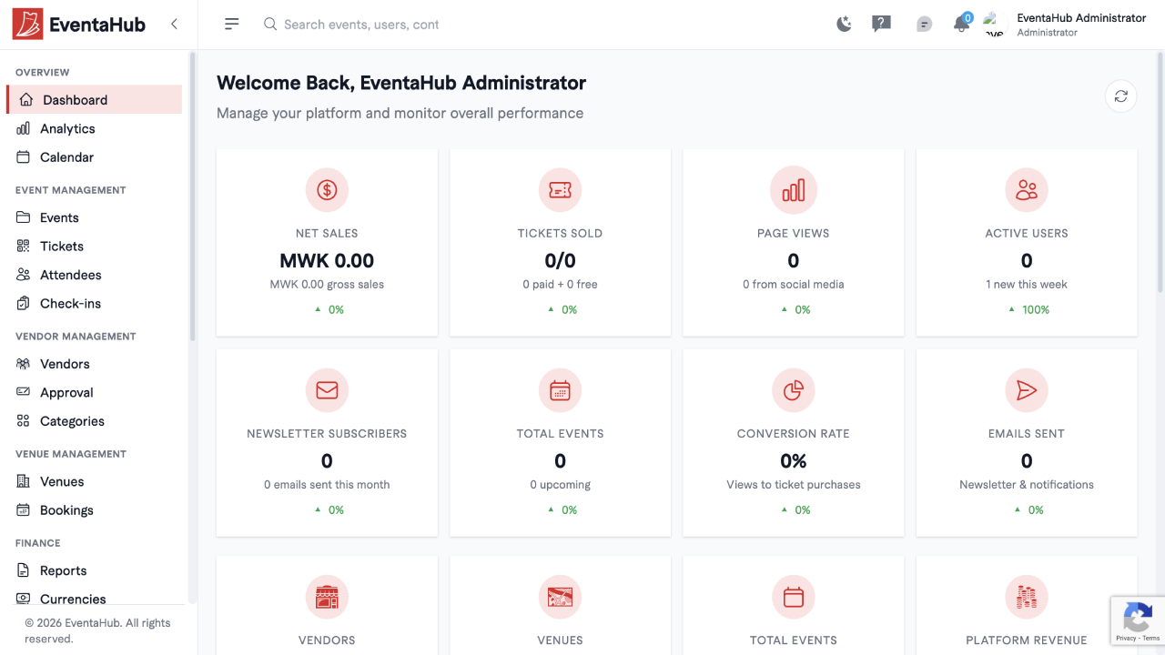The image size is (1165, 655).
Task: Click the Venues card icon
Action: click(560, 598)
